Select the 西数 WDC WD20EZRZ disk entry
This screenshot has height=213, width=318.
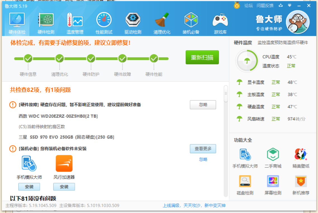58,116
